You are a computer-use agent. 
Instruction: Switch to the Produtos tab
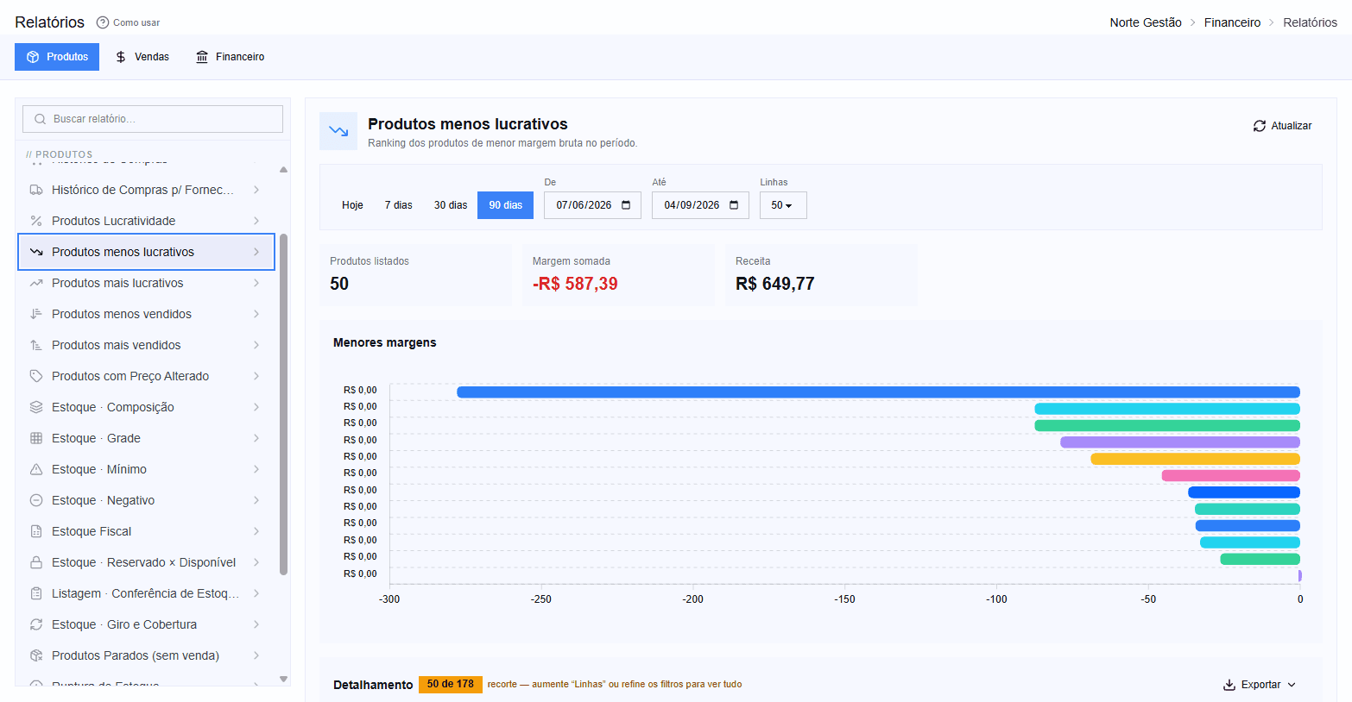click(x=57, y=57)
